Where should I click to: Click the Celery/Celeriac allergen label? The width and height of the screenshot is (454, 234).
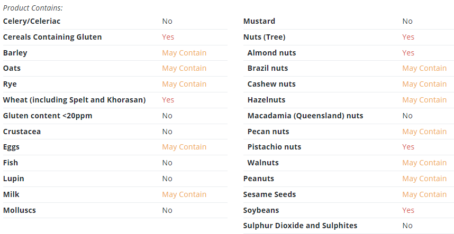[x=32, y=21]
